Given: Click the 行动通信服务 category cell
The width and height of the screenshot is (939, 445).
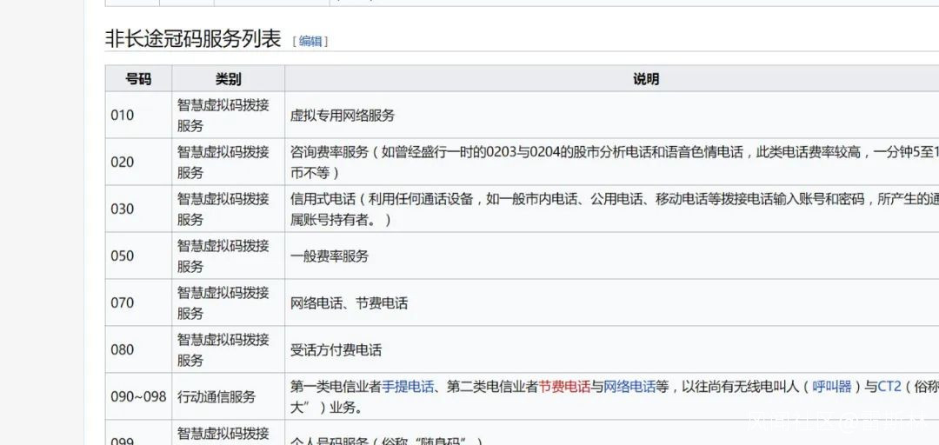Looking at the screenshot, I should tap(228, 396).
